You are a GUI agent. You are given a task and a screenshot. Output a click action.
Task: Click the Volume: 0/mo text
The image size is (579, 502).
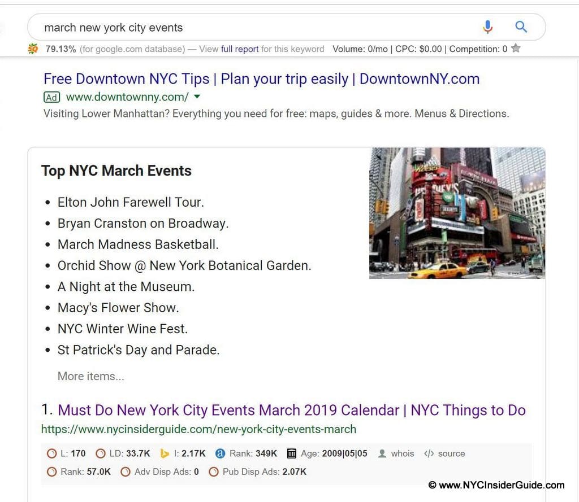(x=360, y=49)
